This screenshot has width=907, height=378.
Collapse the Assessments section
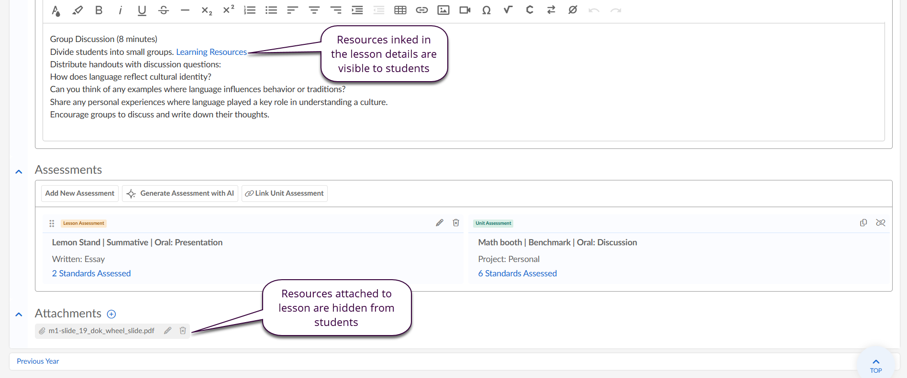pos(19,172)
